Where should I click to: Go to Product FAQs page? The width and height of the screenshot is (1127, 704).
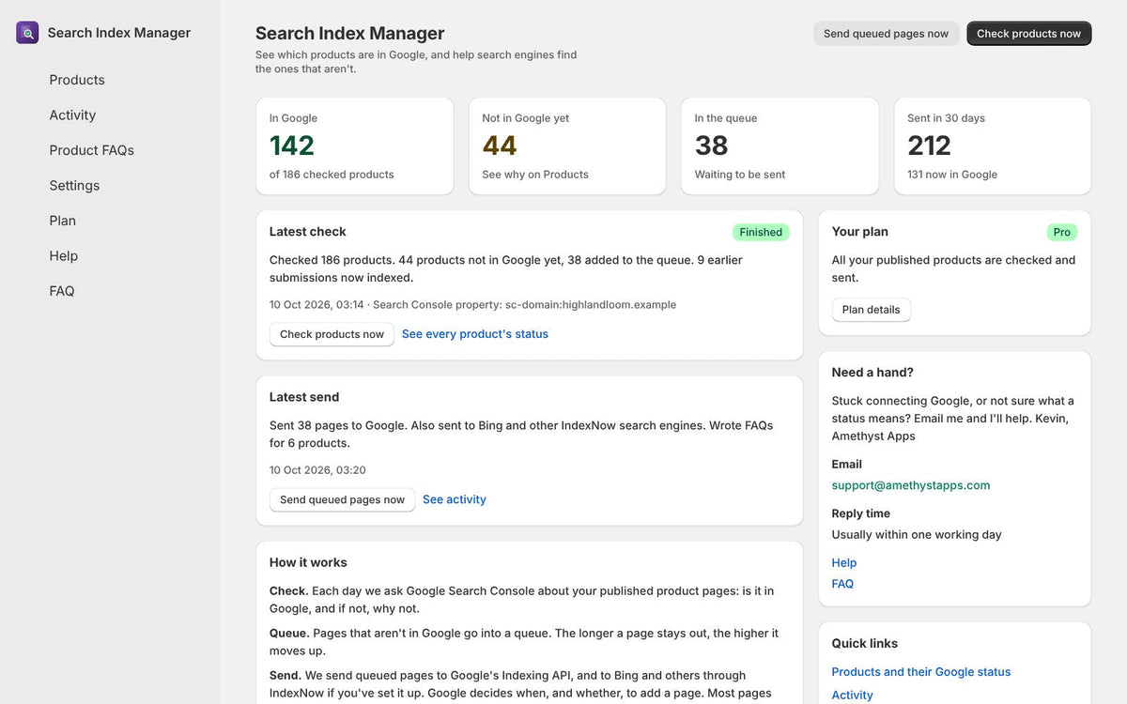point(92,150)
